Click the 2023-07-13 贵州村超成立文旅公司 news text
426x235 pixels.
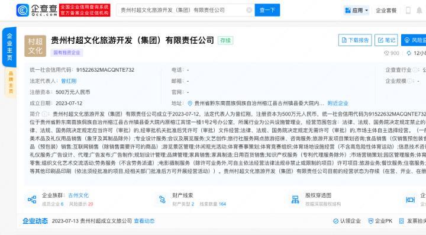pyautogui.click(x=92, y=221)
